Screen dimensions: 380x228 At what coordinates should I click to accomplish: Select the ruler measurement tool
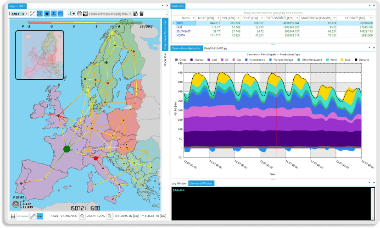32,216
